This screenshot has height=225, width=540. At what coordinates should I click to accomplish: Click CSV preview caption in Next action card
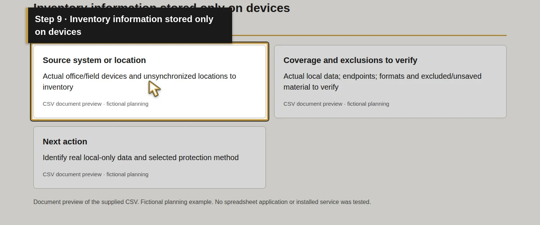pos(96,174)
